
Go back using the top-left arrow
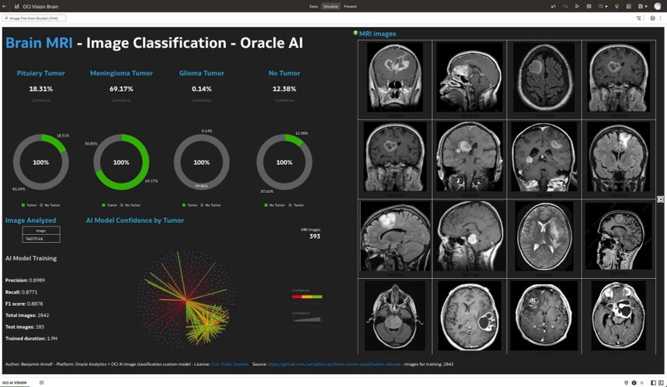tap(4, 7)
